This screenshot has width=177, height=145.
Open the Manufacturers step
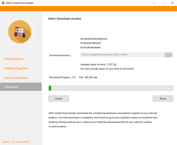pos(14,59)
